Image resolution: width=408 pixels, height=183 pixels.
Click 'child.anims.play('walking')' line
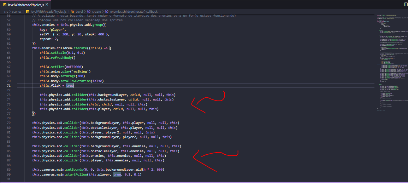pyautogui.click(x=65, y=72)
